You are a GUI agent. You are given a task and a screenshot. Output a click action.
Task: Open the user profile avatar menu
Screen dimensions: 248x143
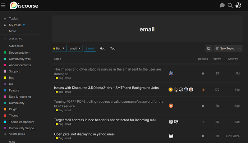238,5
